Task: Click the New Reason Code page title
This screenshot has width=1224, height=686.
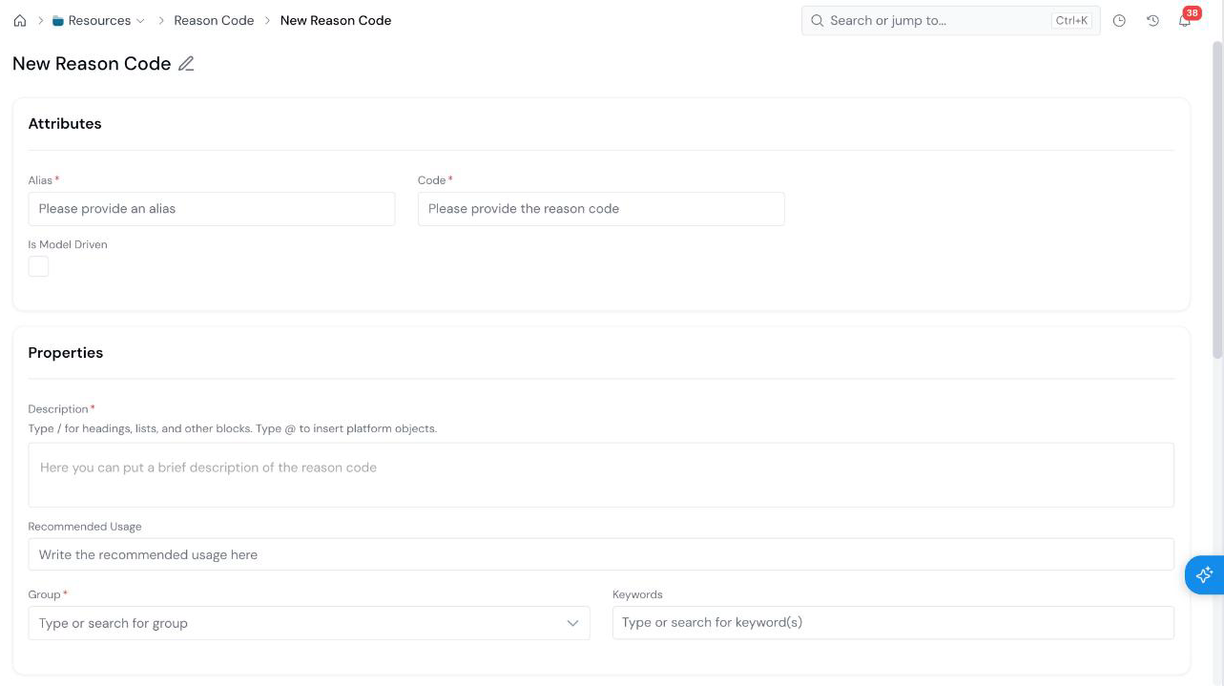Action: pyautogui.click(x=92, y=64)
